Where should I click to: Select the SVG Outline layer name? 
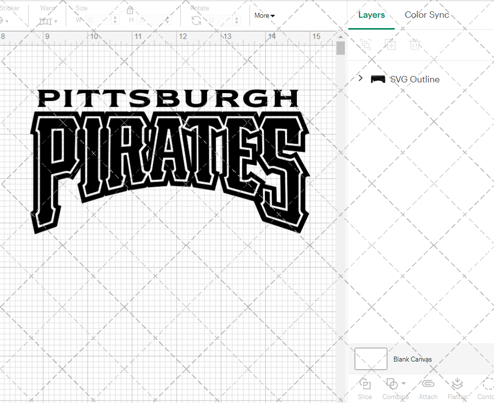coord(415,79)
